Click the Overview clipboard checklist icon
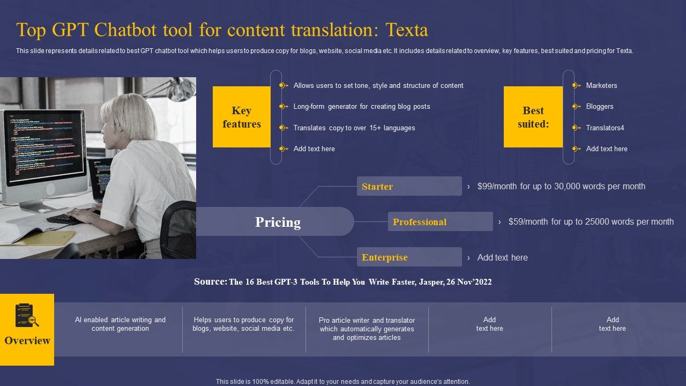Viewport: 686px width, 386px height. [27, 315]
